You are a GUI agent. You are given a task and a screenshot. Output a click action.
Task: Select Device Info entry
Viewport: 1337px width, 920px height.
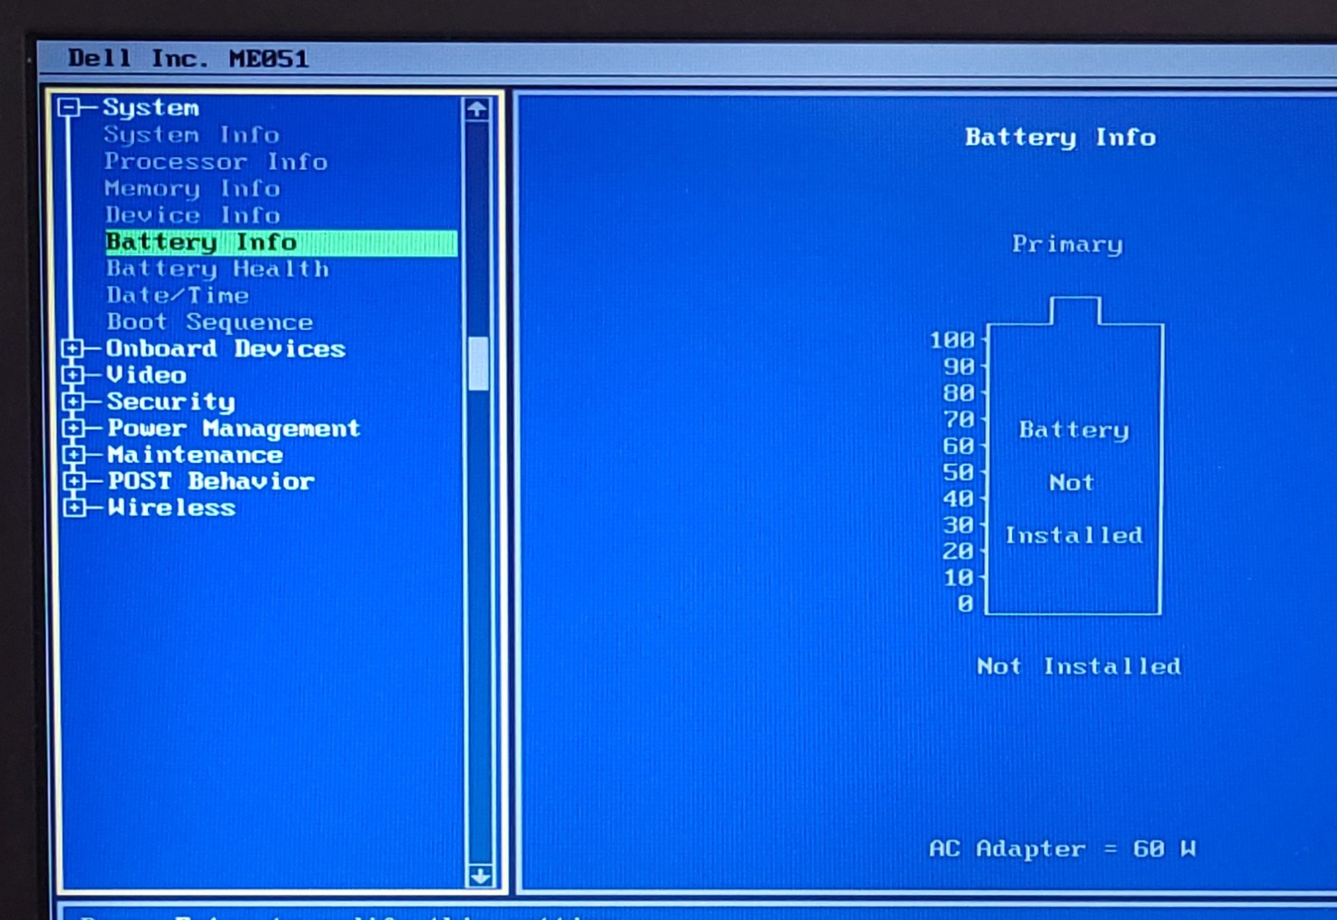[192, 215]
